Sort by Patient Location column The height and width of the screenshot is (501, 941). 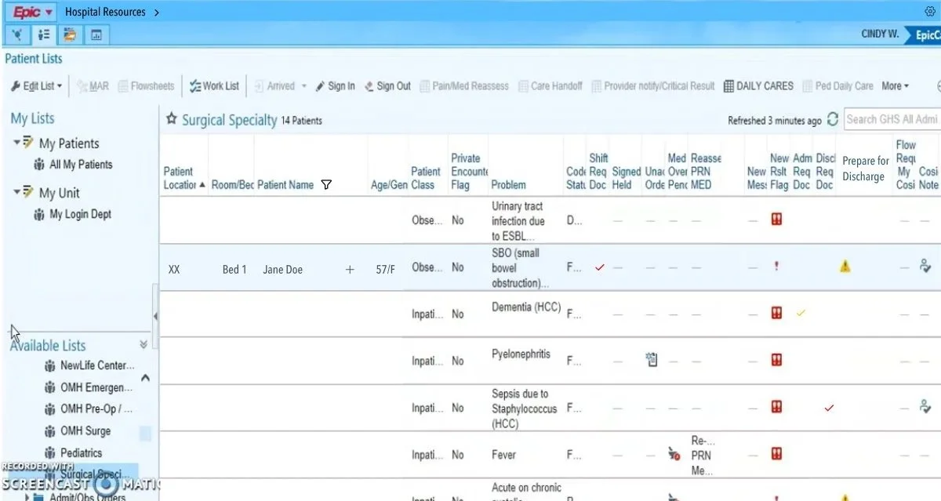click(x=183, y=178)
